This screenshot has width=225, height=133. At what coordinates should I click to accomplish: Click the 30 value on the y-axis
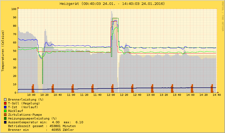[15, 67]
